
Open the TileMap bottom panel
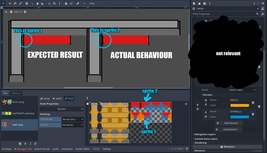[106, 149]
